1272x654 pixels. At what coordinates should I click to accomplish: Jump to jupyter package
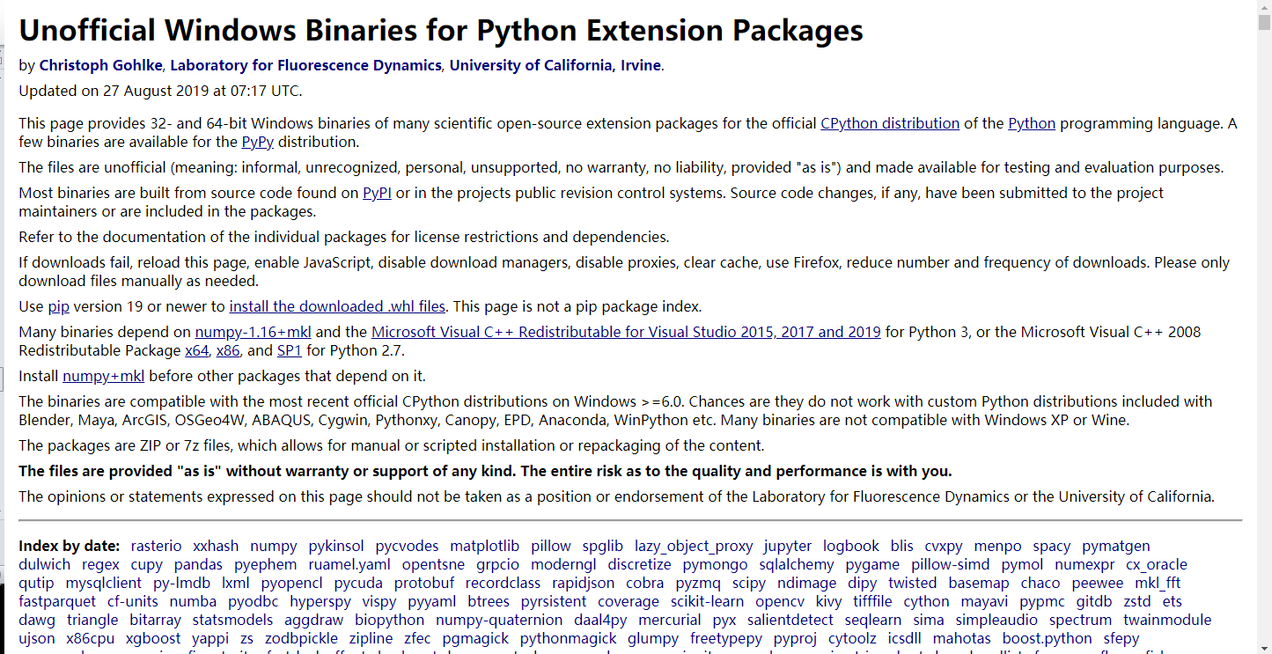click(x=788, y=546)
